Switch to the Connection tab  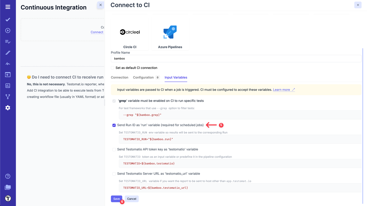pos(120,78)
